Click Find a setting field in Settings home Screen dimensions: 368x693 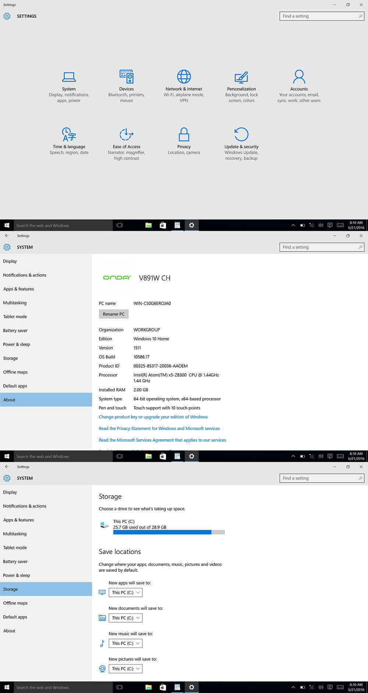click(x=322, y=16)
